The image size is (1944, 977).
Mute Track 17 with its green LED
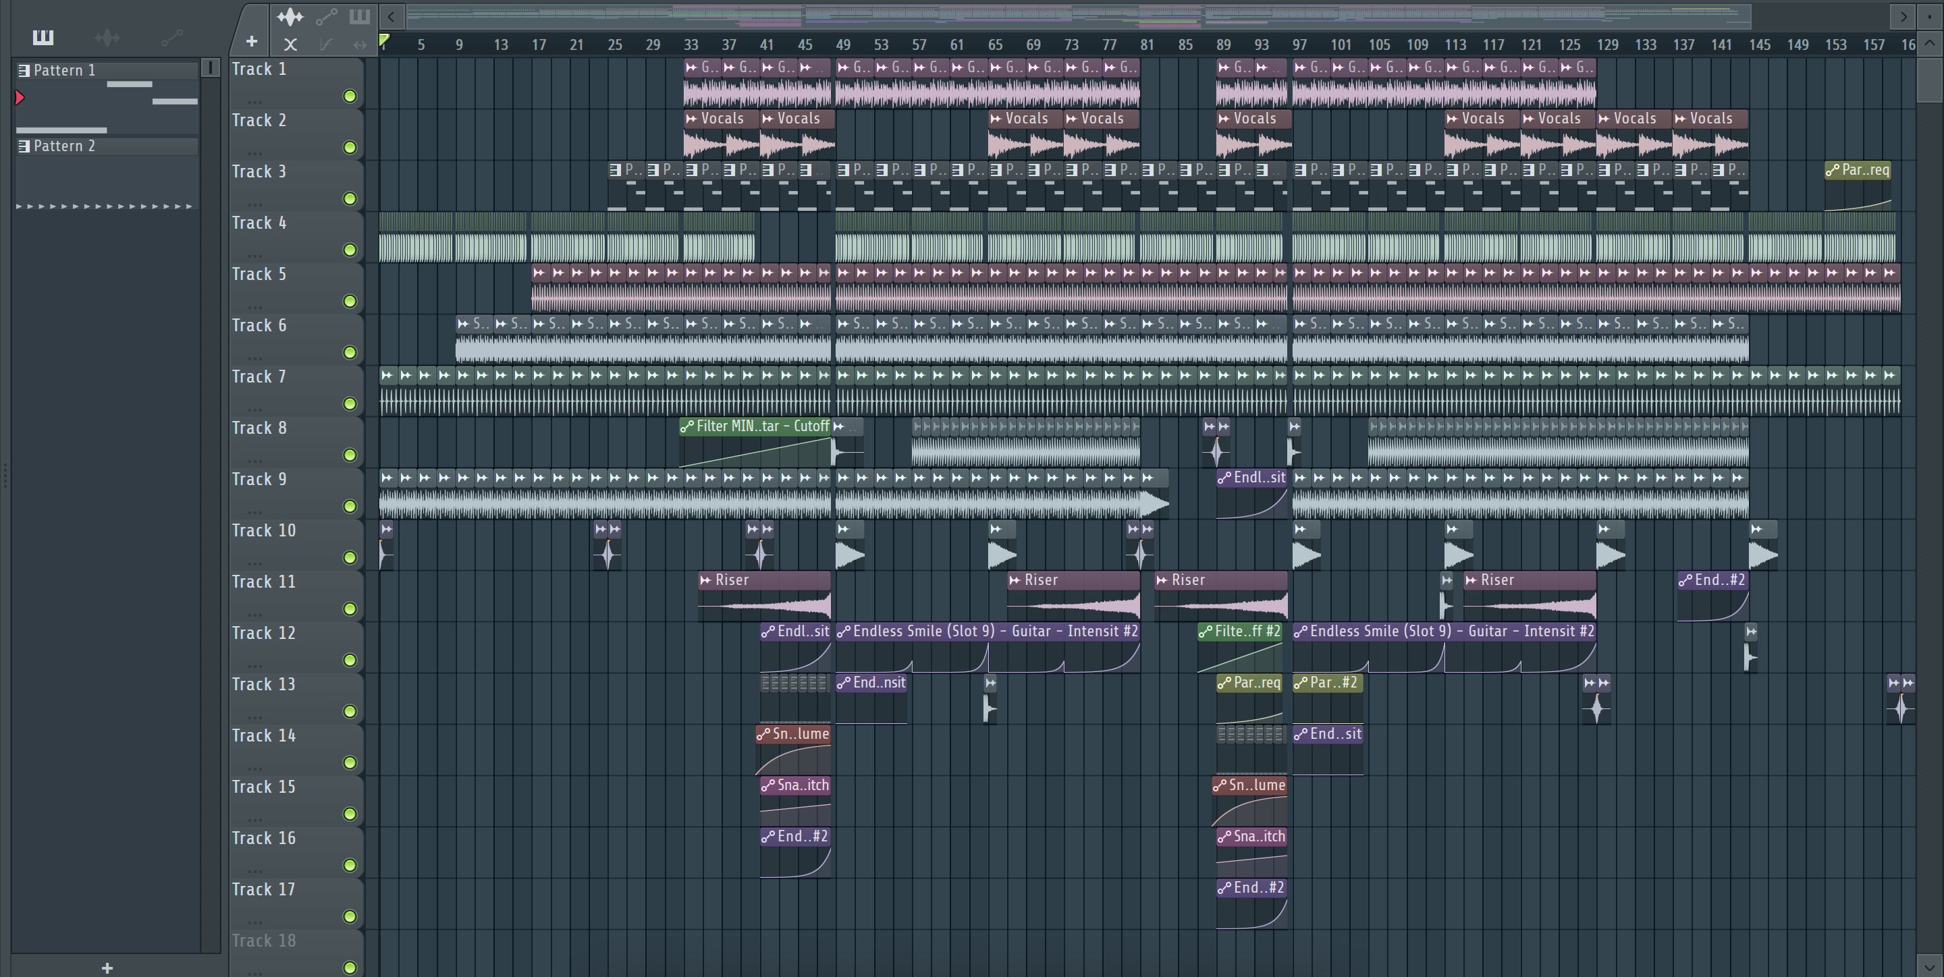[x=350, y=917]
